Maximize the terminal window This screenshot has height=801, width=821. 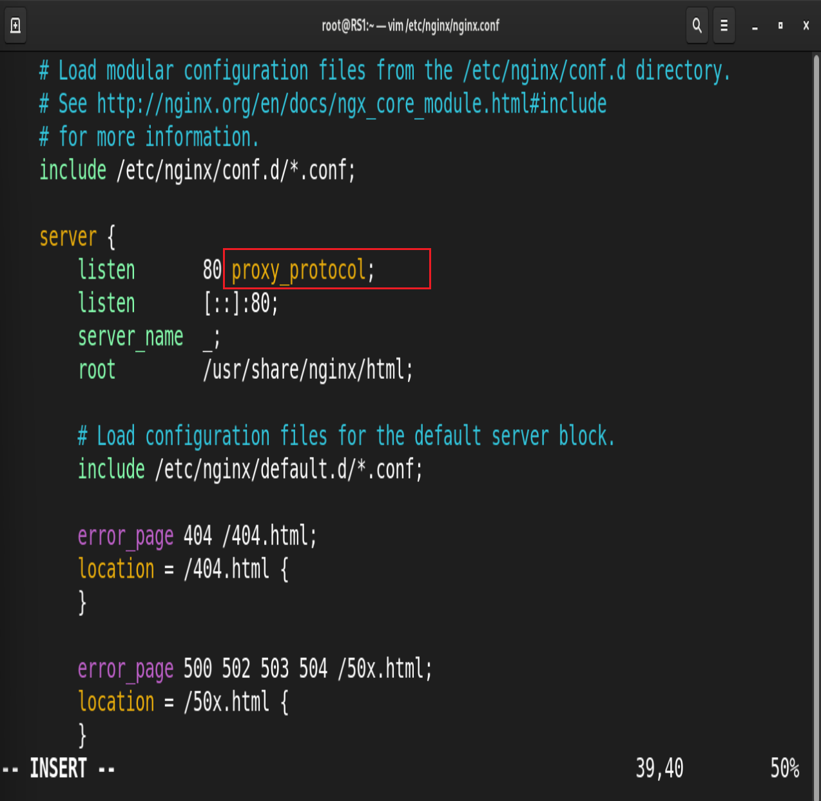point(780,26)
